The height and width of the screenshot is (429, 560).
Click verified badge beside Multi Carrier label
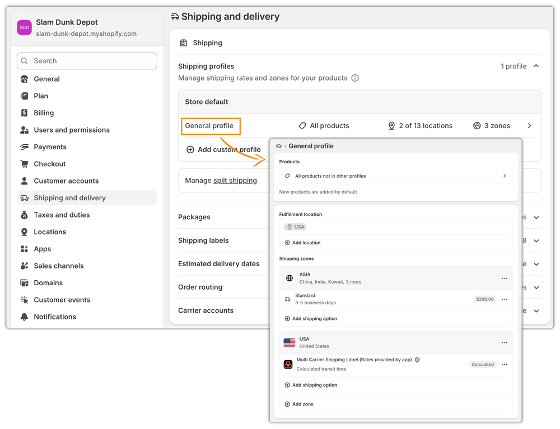(417, 360)
